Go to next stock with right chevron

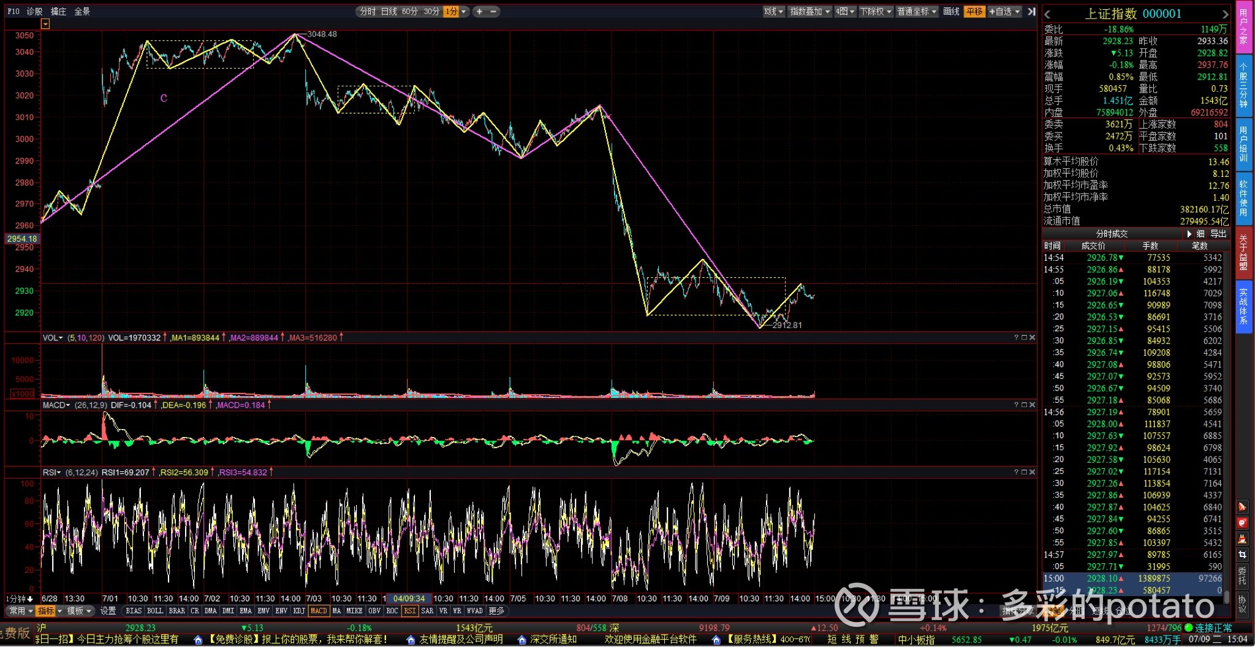[1224, 14]
